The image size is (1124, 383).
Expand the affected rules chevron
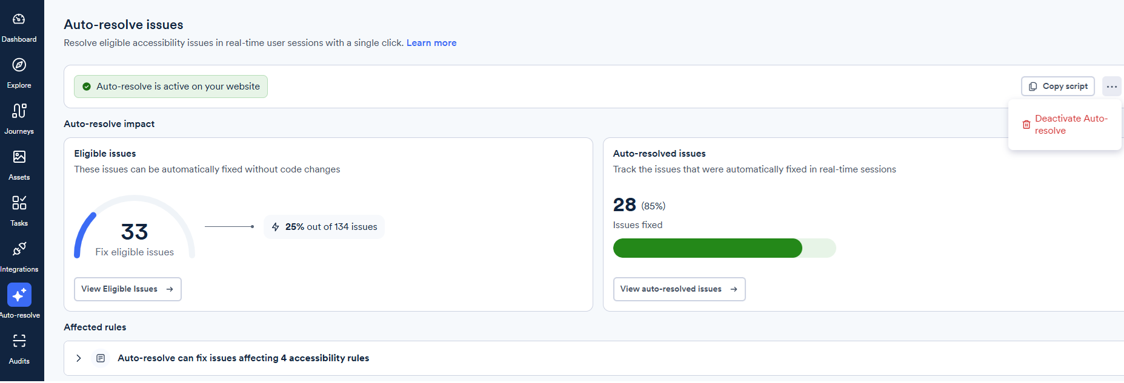coord(79,358)
